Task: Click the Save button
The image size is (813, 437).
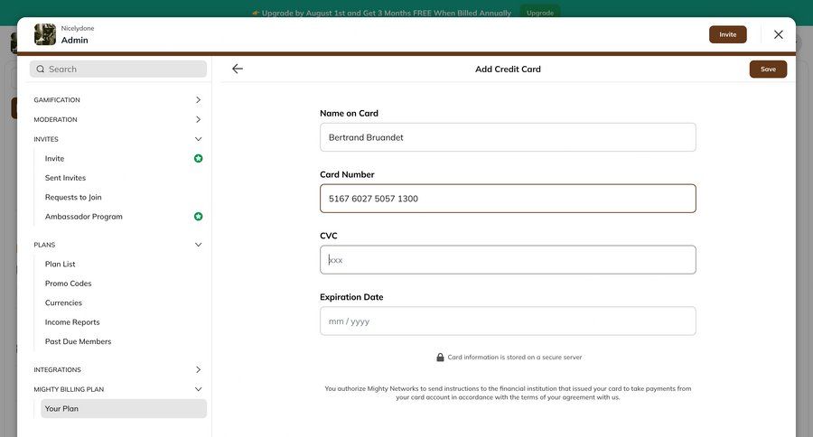Action: click(x=768, y=69)
